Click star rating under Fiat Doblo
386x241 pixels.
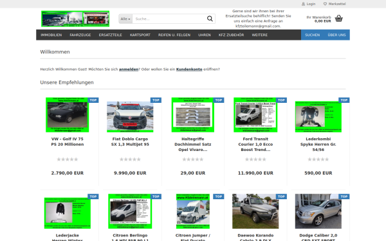coord(130,159)
